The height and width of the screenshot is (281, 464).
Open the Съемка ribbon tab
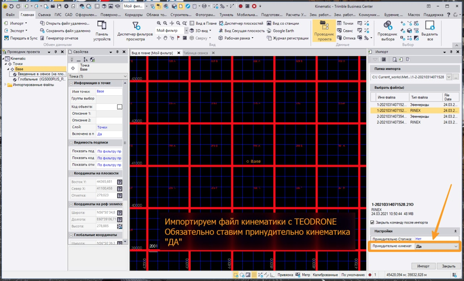[44, 15]
